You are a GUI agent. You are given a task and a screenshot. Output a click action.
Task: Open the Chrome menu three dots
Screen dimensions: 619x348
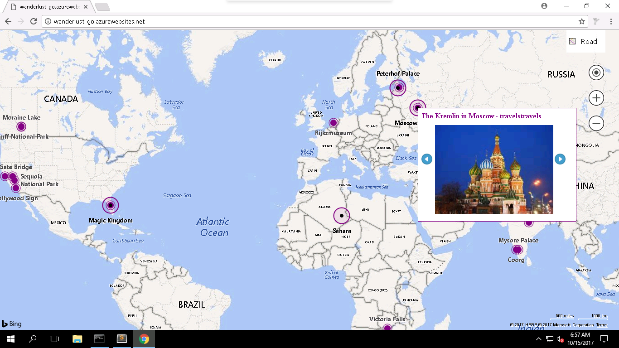[x=610, y=21]
